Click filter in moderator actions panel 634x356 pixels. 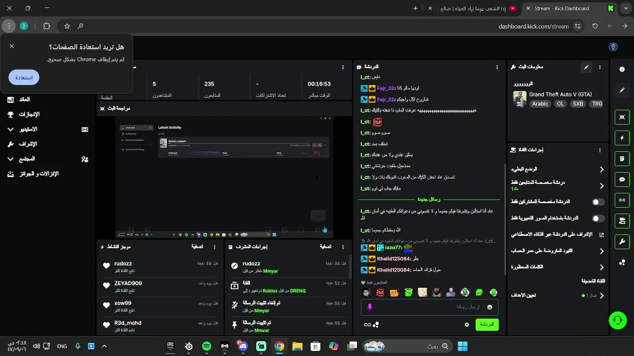[x=325, y=247]
